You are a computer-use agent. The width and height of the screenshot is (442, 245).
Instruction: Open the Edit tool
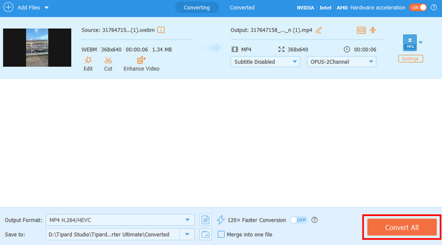[88, 64]
